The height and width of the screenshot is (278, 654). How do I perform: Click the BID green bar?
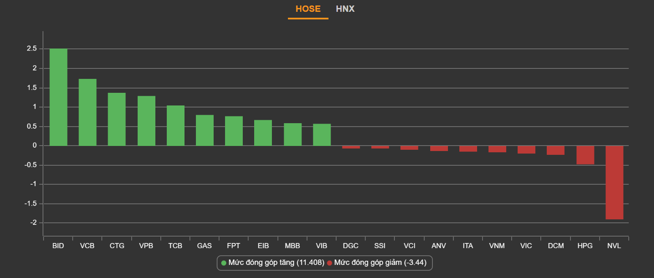coord(58,97)
